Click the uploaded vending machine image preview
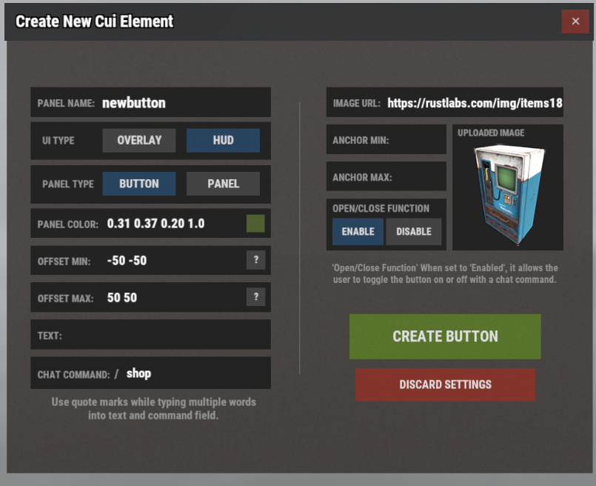Screen dimensions: 596x486 [x=508, y=194]
